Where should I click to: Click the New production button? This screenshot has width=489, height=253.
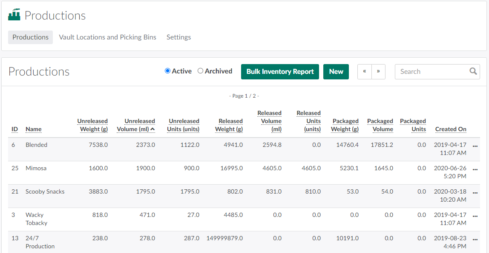pyautogui.click(x=336, y=72)
